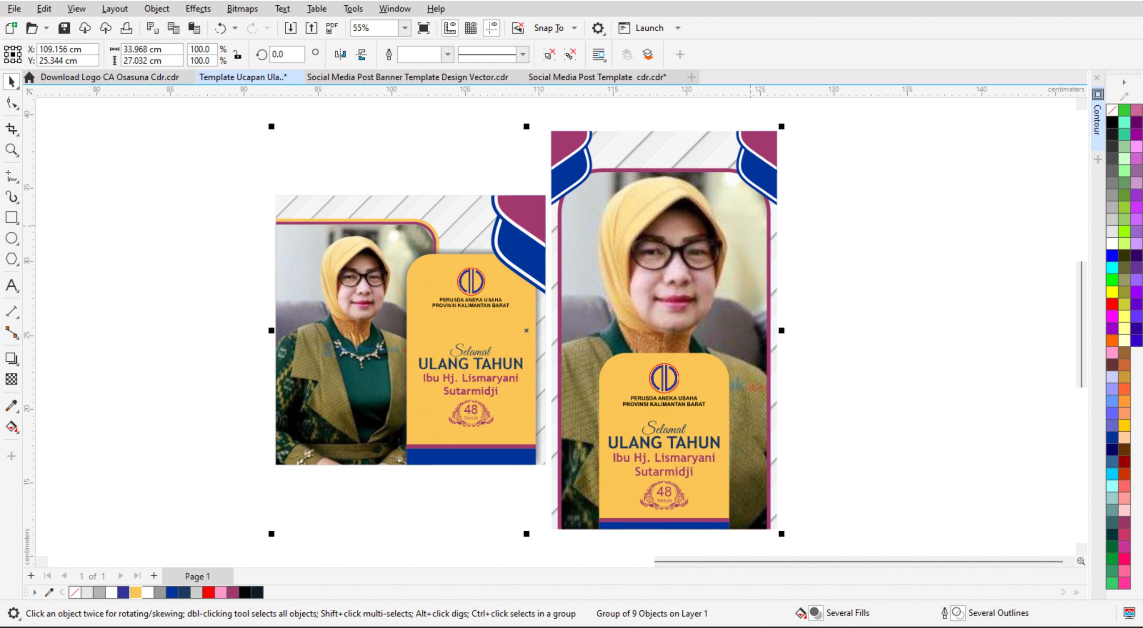This screenshot has width=1143, height=628.
Task: Click the rotation angle input field
Action: (287, 54)
